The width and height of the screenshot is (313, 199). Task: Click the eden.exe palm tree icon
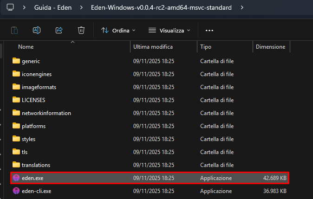(16, 178)
